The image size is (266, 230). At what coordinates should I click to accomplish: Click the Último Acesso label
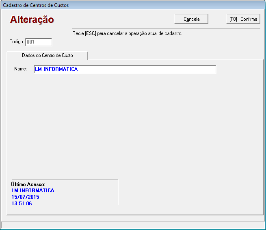(x=28, y=184)
